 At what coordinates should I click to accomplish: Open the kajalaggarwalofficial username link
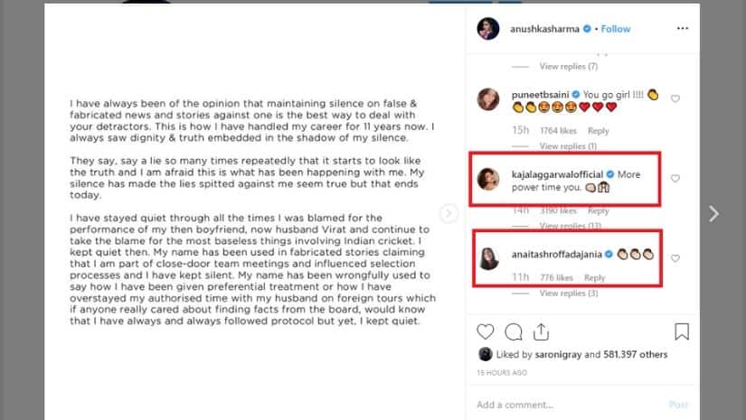(557, 174)
